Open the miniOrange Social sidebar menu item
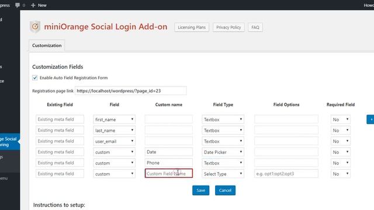Screen dimensions: 374x210 (9, 141)
